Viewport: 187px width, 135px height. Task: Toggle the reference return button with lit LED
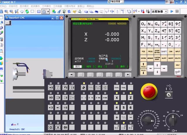(x=84, y=88)
